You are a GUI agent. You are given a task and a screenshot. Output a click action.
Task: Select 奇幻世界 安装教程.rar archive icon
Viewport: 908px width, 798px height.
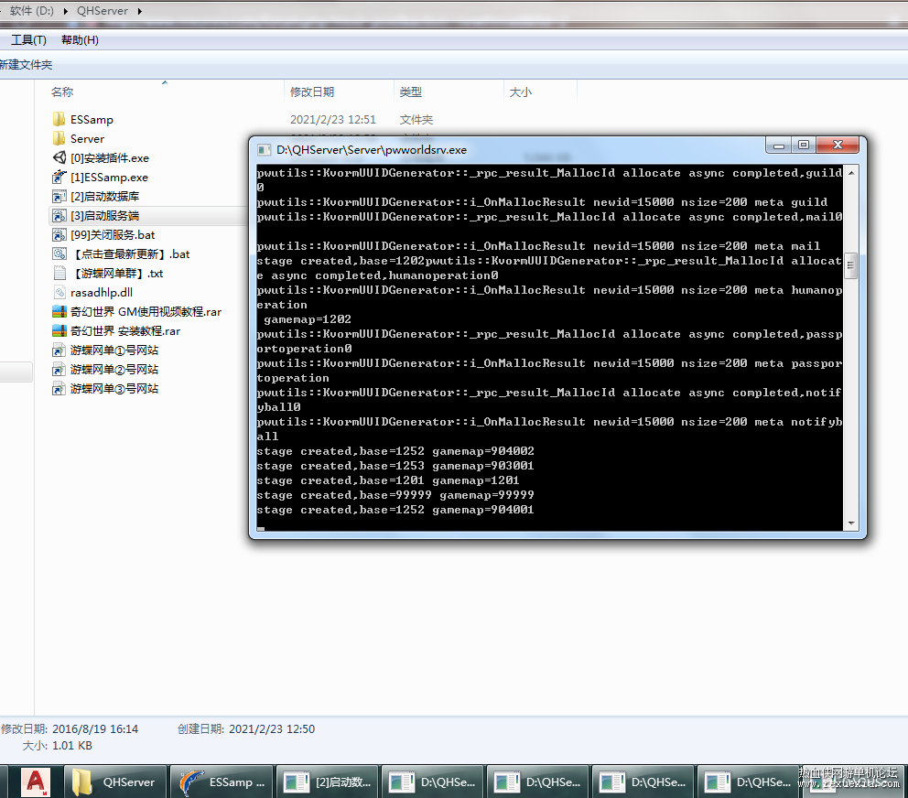point(59,330)
